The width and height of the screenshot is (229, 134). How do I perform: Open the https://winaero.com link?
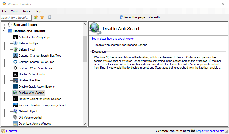point(210,131)
